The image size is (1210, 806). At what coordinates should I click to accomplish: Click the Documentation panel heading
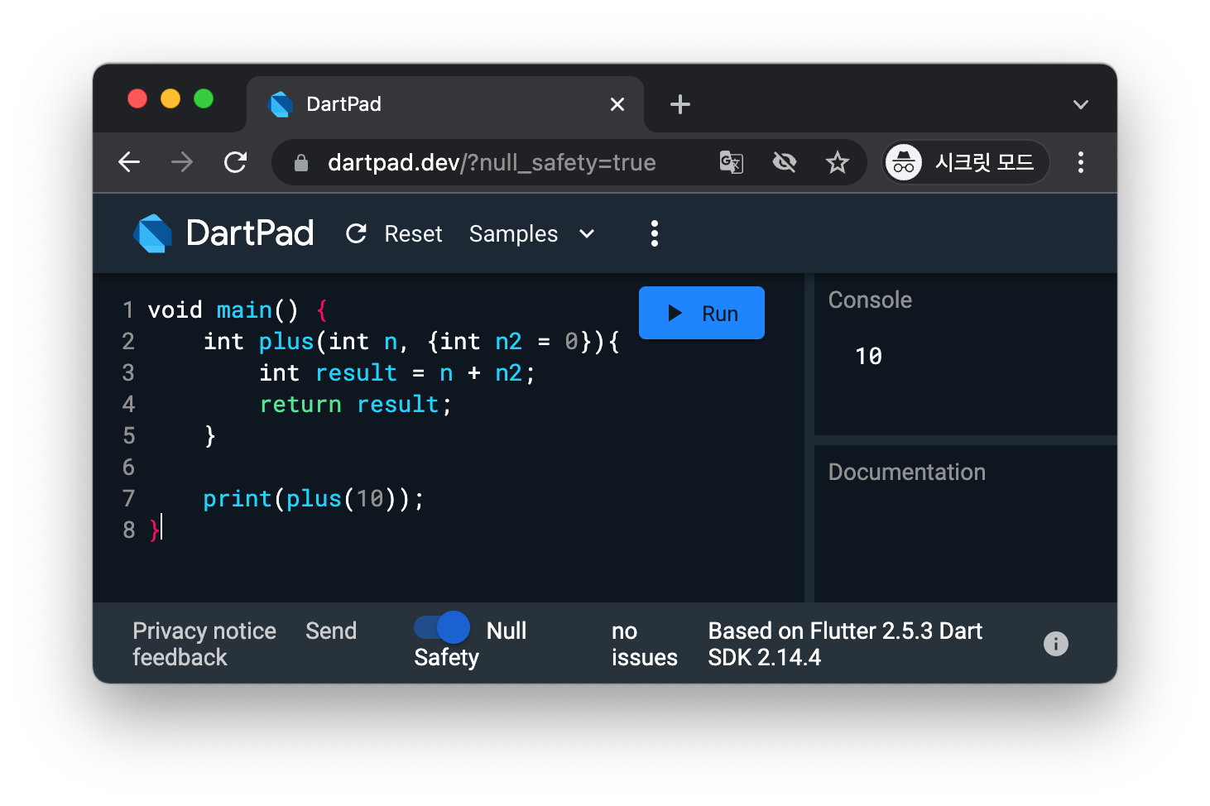[907, 472]
